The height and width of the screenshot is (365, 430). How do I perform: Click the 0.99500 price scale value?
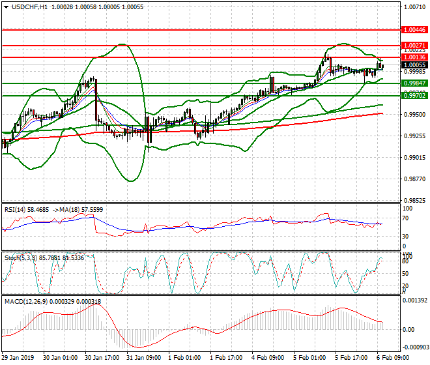[414, 115]
